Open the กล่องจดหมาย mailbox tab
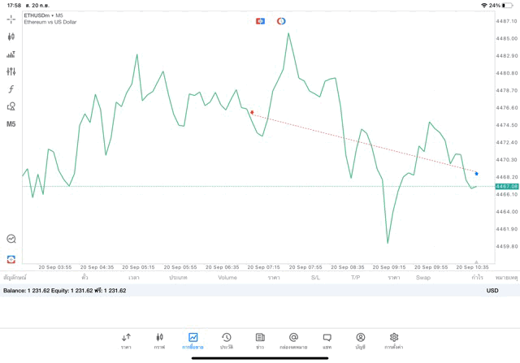 293,340
